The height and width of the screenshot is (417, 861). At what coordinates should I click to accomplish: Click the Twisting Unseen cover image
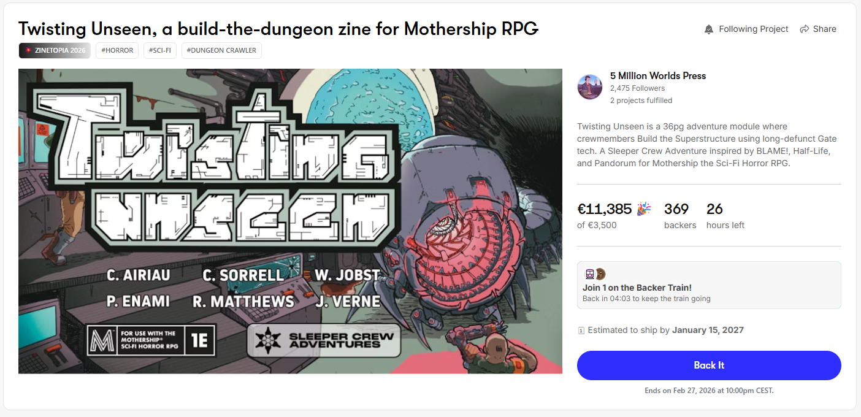290,221
